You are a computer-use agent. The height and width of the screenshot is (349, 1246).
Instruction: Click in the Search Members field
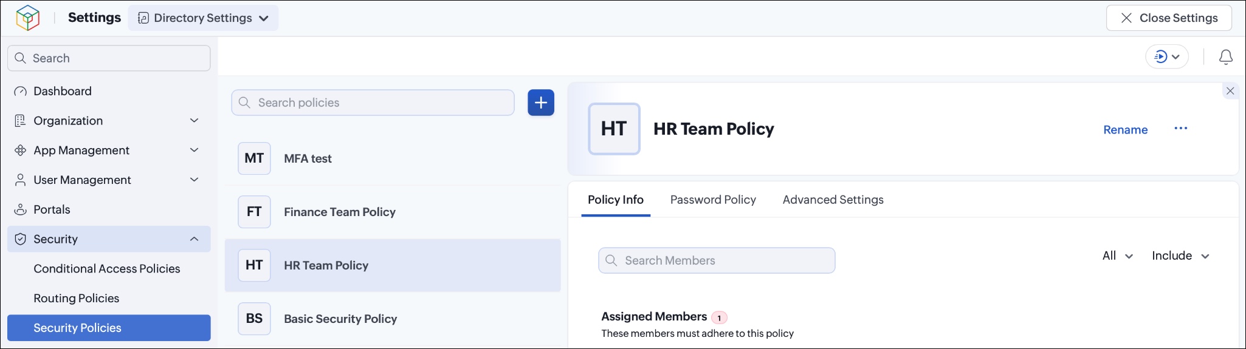coord(717,260)
